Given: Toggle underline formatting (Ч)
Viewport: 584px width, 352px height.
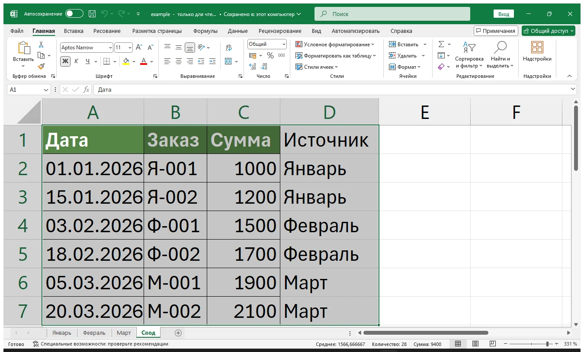Looking at the screenshot, I should coord(88,61).
